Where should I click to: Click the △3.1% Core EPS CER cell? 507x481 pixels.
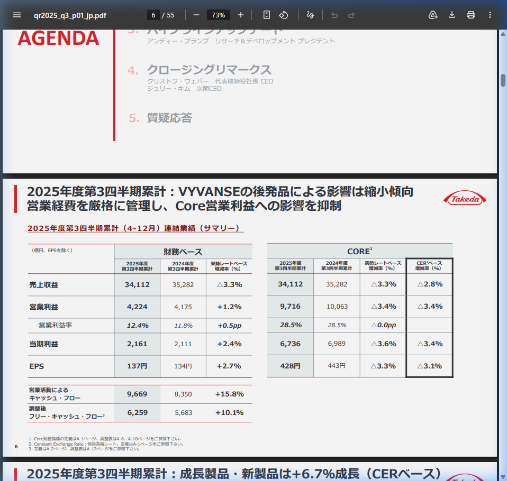430,366
